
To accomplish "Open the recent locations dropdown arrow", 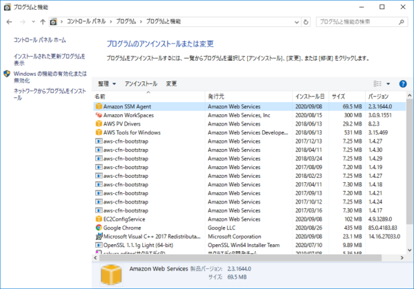I will coord(33,22).
